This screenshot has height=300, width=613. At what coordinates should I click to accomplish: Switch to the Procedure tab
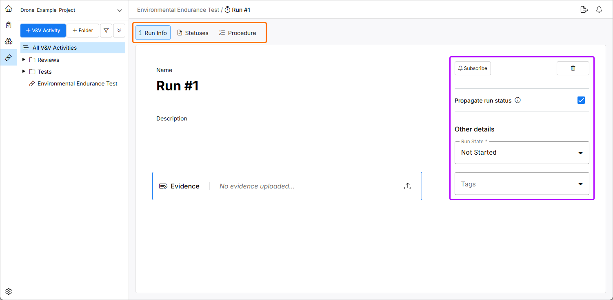pos(238,33)
